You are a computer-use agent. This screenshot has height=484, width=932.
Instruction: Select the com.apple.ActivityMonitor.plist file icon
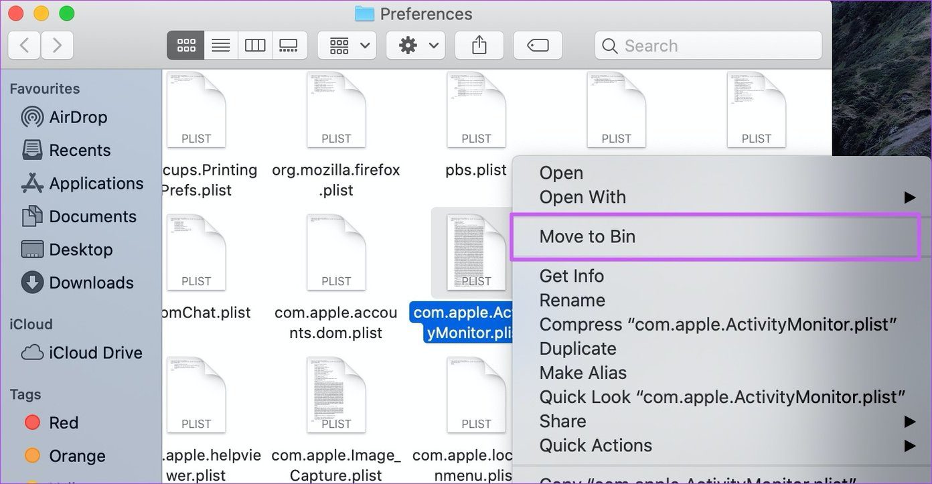476,252
